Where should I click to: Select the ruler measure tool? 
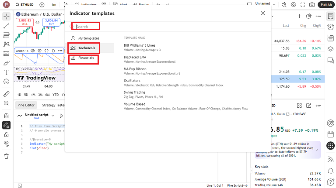pos(6,94)
